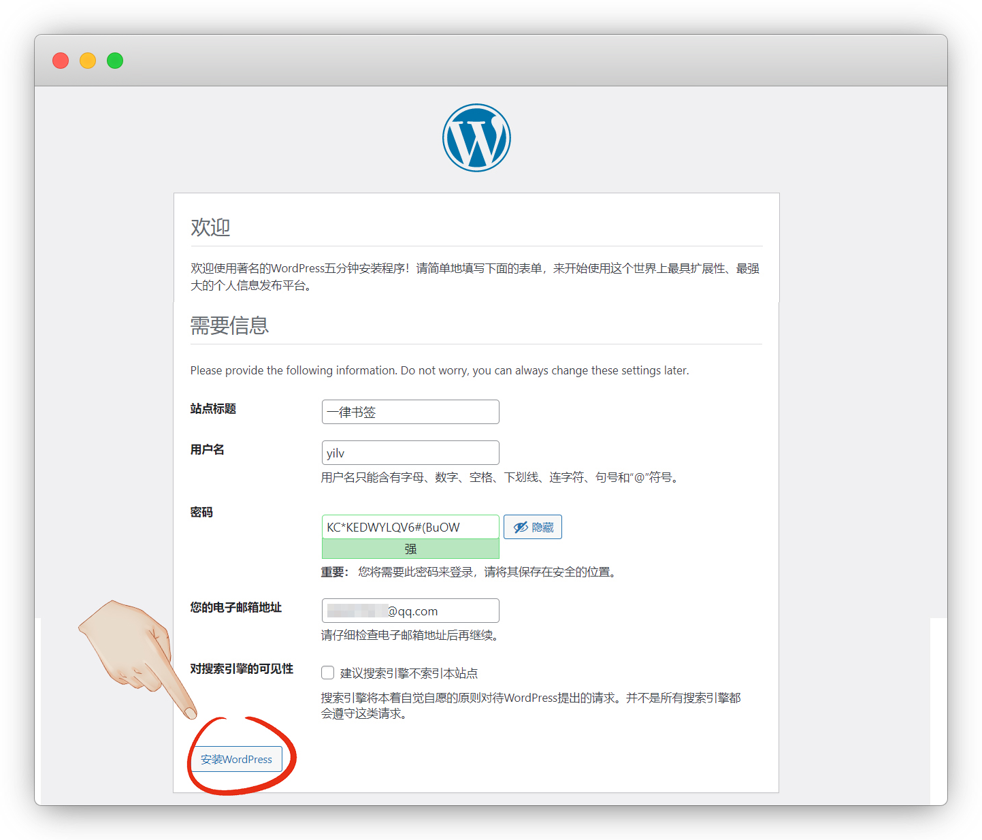Click the 您的电子邮箱地址 label
Viewport: 982px width, 840px height.
[x=235, y=607]
